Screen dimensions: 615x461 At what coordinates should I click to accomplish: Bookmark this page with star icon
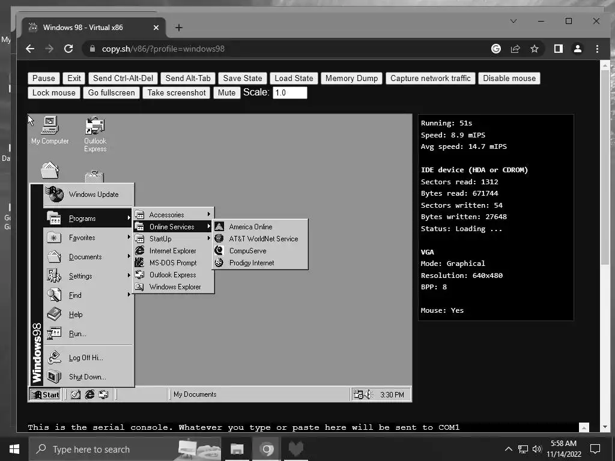[534, 49]
